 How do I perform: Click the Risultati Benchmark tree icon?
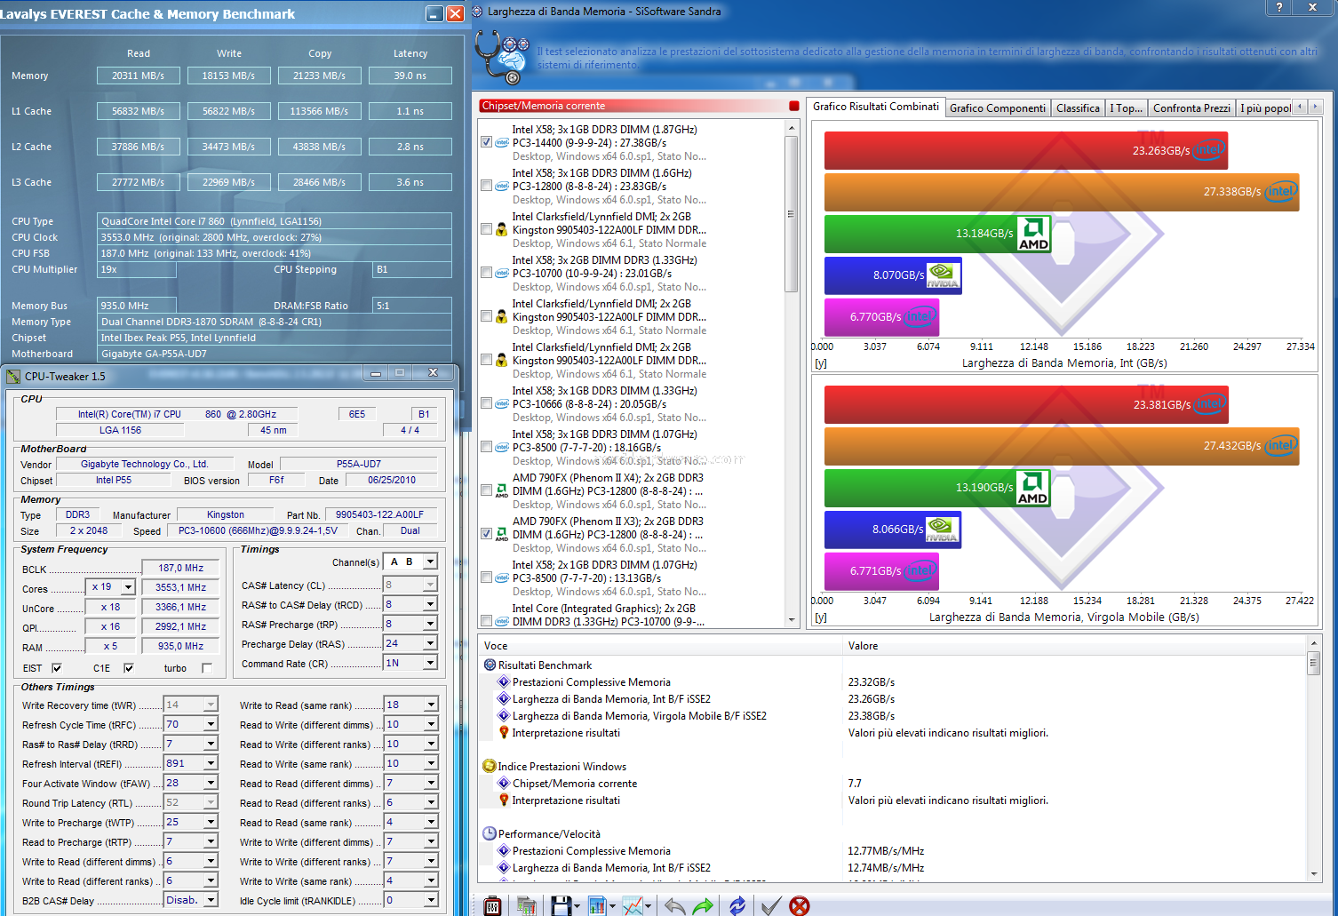pos(490,665)
